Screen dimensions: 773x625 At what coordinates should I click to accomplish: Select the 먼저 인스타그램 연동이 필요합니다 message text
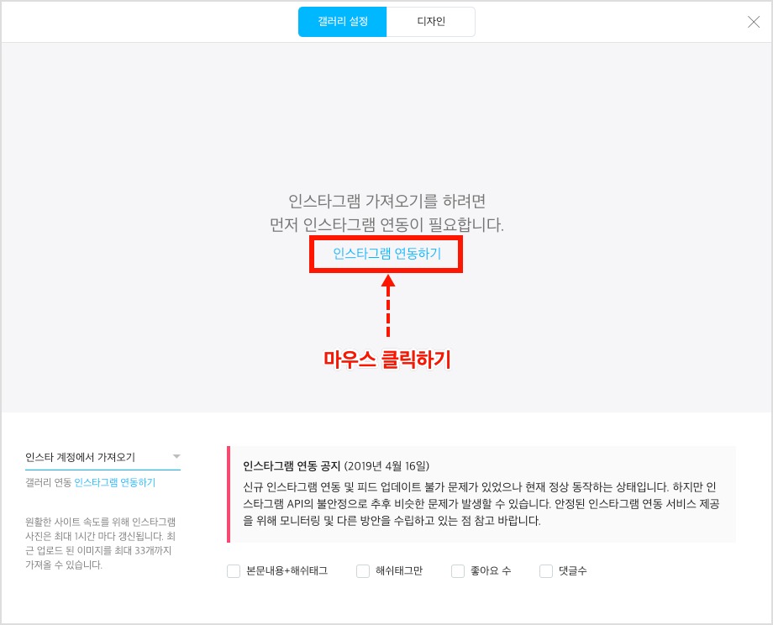click(386, 225)
